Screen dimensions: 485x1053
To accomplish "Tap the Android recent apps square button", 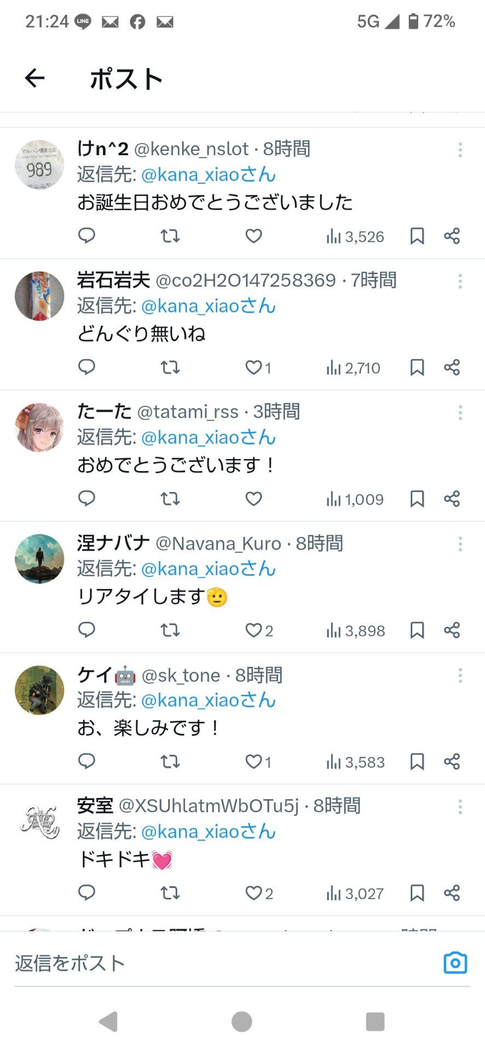I will click(375, 1022).
